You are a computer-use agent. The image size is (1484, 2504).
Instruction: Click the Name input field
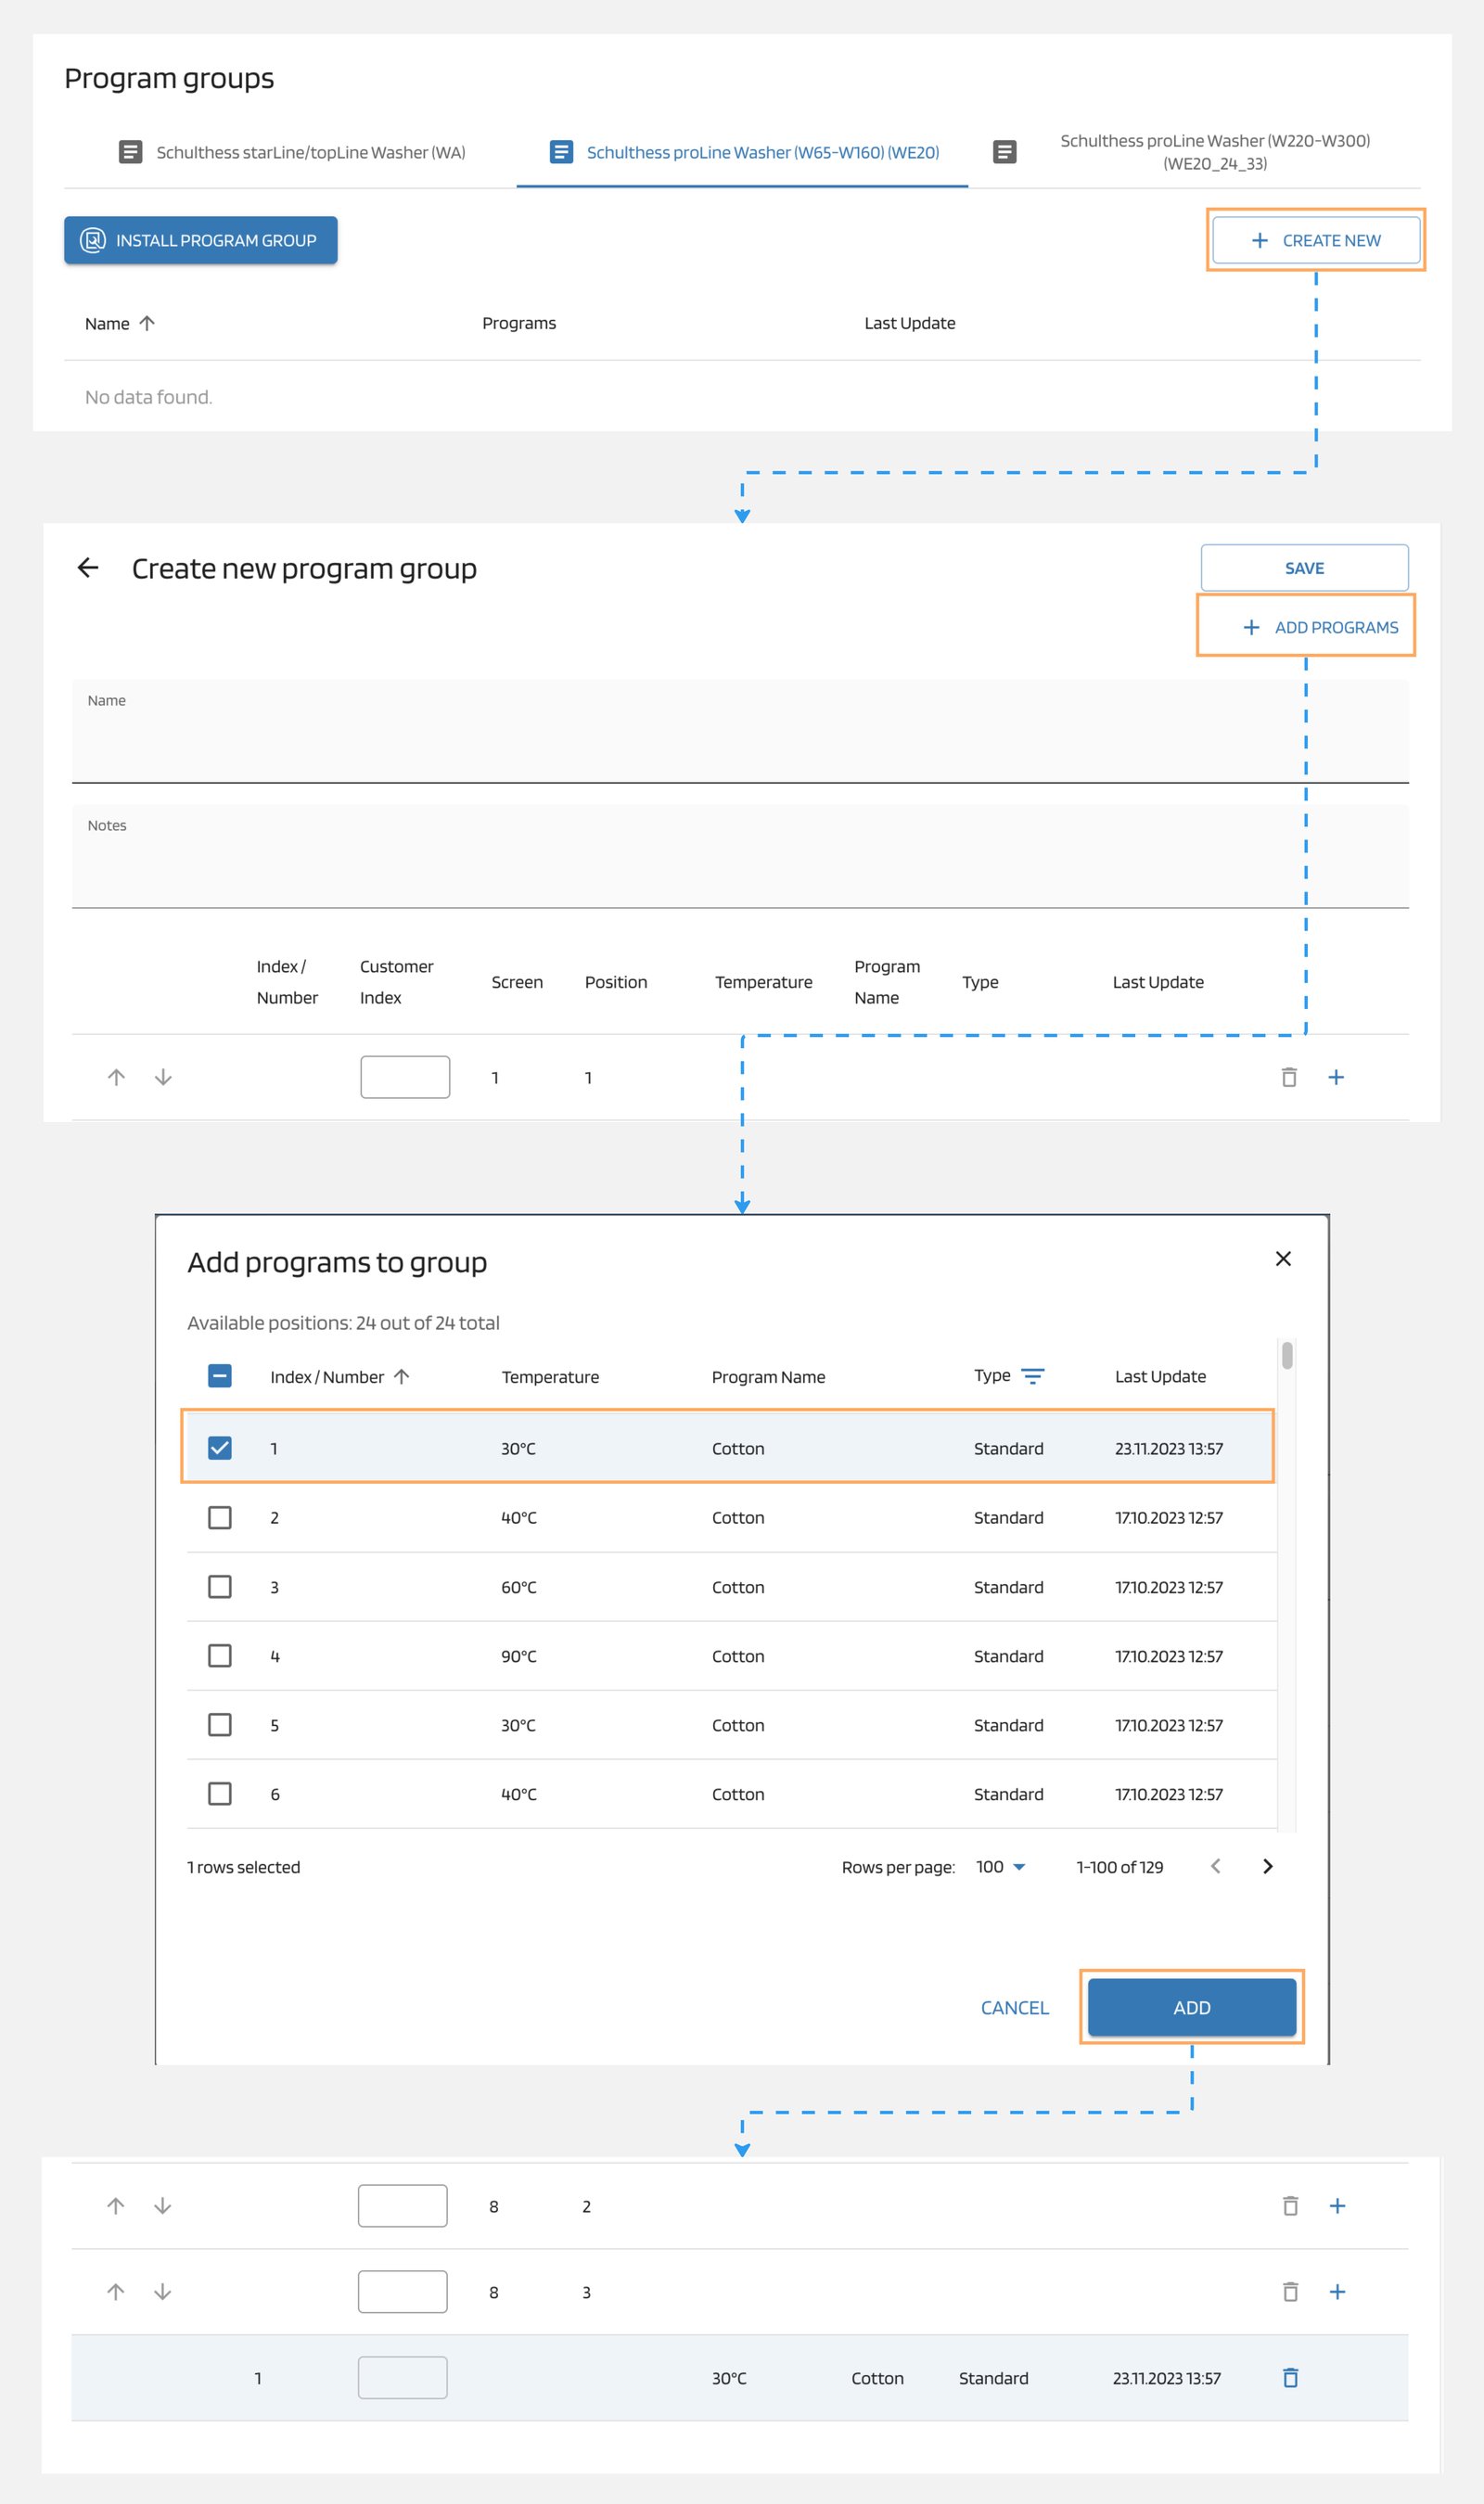pos(740,740)
